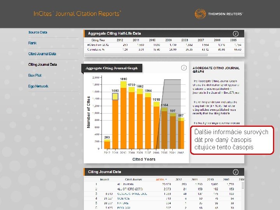Click the Citing Journal Data table vertical scrollbar
Viewport: 280px width, 210px height.
pyautogui.click(x=243, y=185)
